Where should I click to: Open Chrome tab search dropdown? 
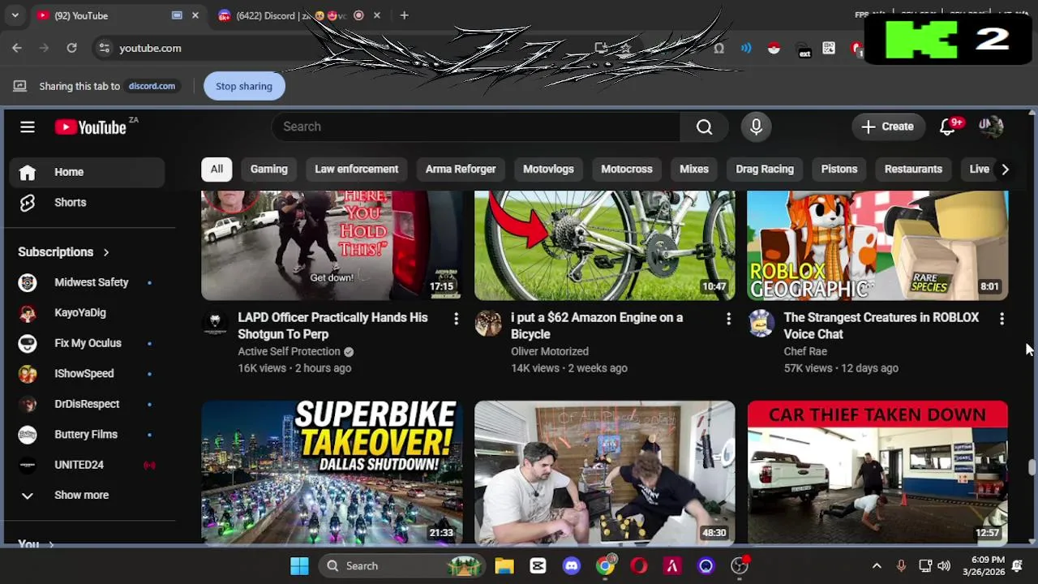pyautogui.click(x=15, y=15)
